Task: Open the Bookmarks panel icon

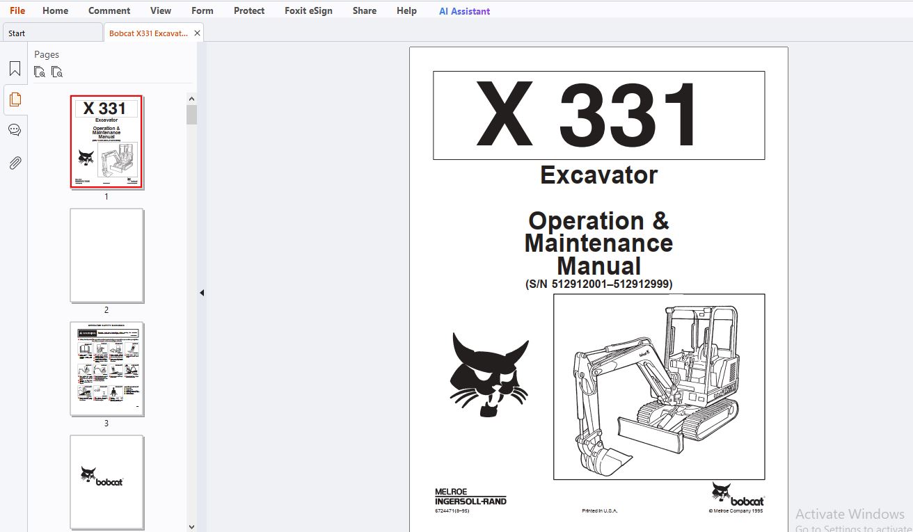Action: point(15,69)
